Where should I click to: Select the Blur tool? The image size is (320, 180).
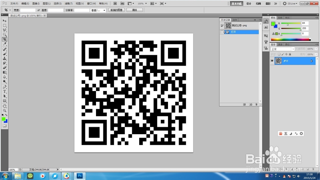pos(4,77)
